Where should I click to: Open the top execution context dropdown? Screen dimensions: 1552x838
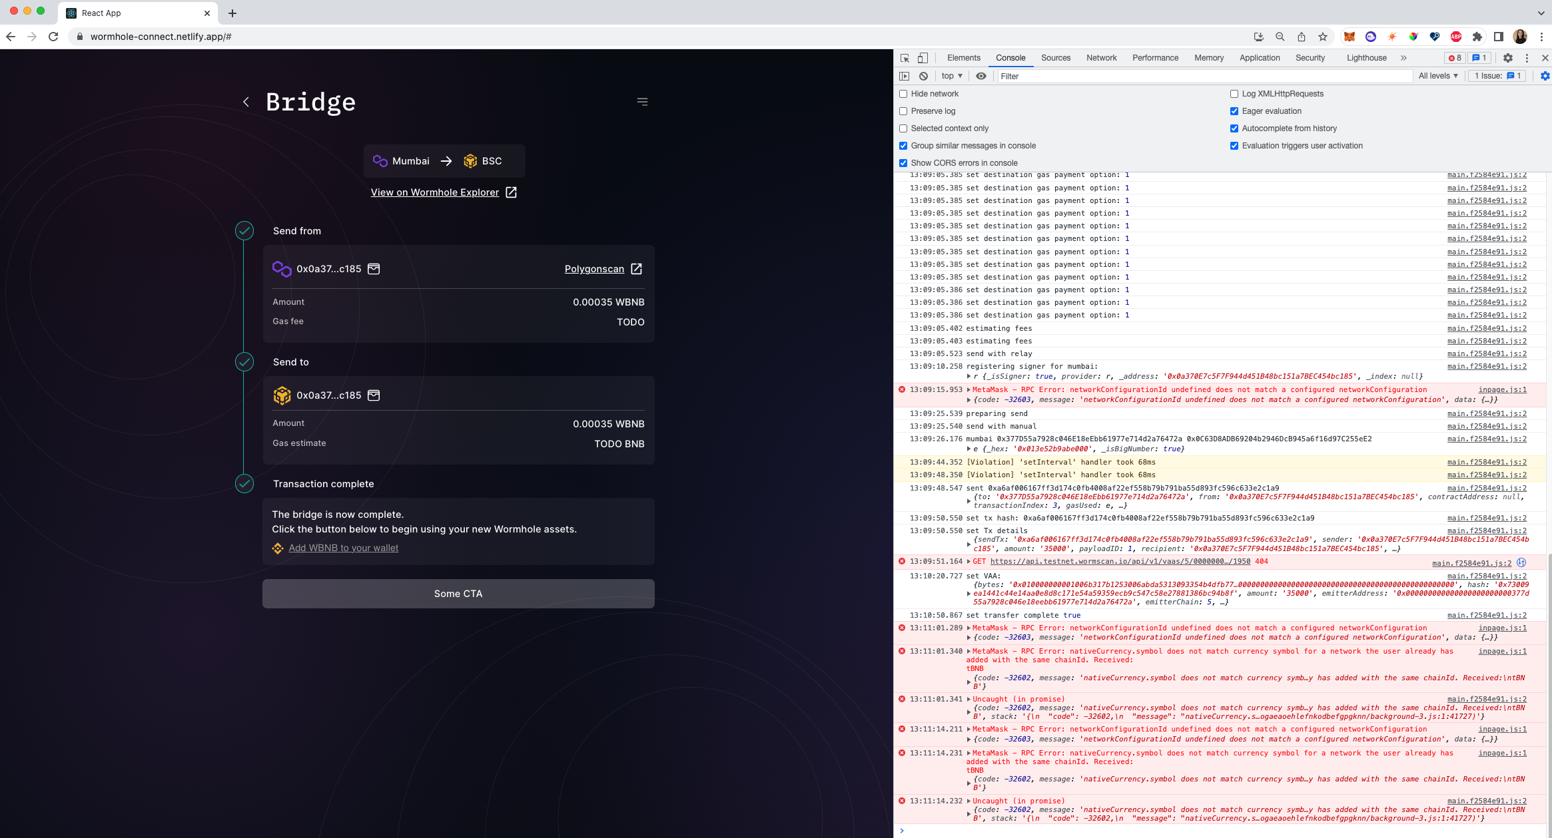point(951,76)
